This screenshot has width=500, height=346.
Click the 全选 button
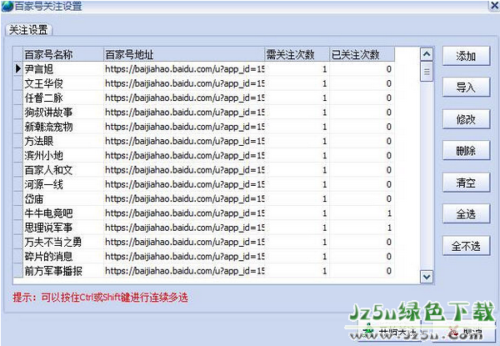coord(466,213)
